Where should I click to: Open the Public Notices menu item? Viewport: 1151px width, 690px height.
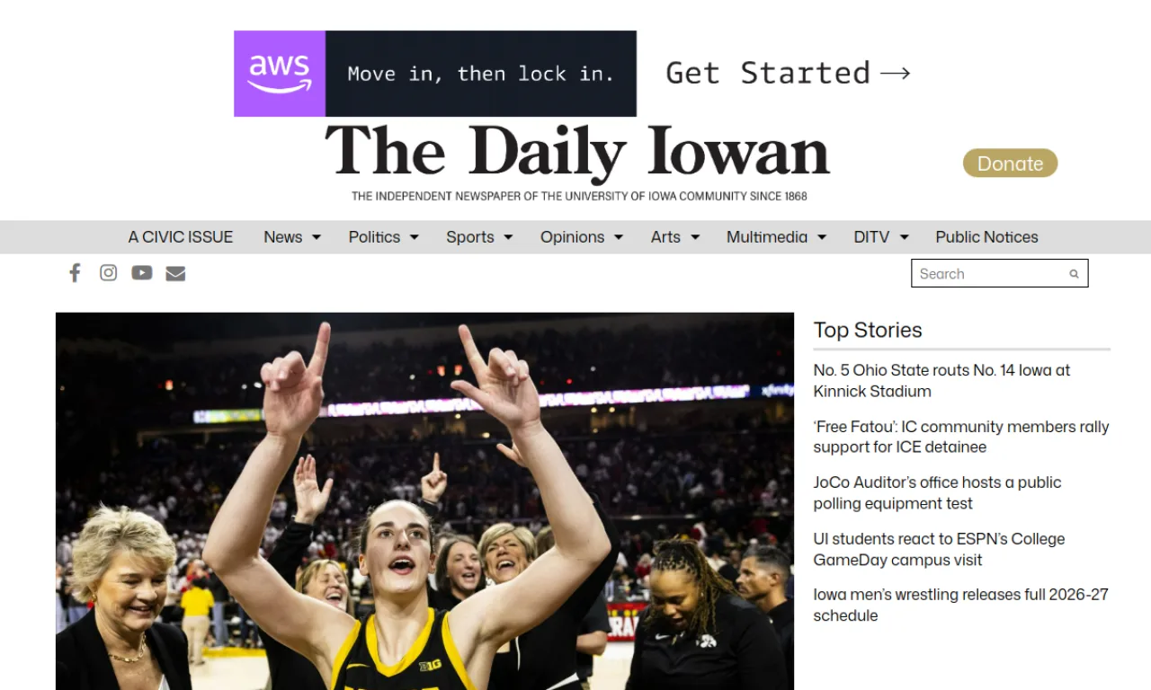tap(986, 237)
